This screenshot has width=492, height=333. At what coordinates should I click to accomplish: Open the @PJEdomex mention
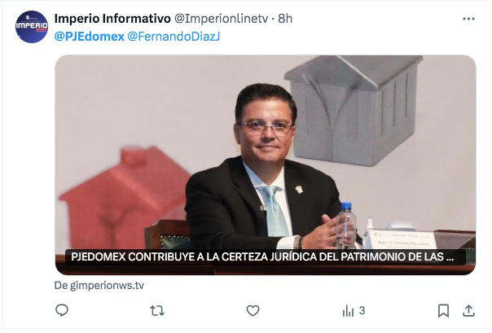[x=90, y=37]
